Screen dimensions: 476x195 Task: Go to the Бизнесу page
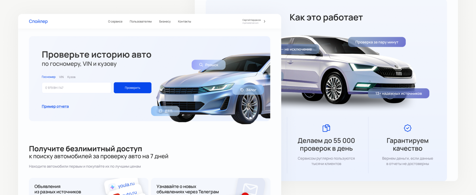(x=165, y=22)
